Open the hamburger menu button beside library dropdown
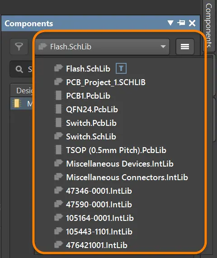 185,47
